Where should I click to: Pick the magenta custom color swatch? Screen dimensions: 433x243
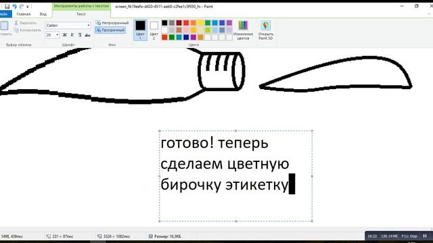(193, 37)
